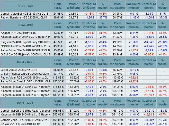The width and height of the screenshot is (169, 126).
Task: Click the 43,87 € Apacer price cell
Action: pyautogui.click(x=58, y=33)
